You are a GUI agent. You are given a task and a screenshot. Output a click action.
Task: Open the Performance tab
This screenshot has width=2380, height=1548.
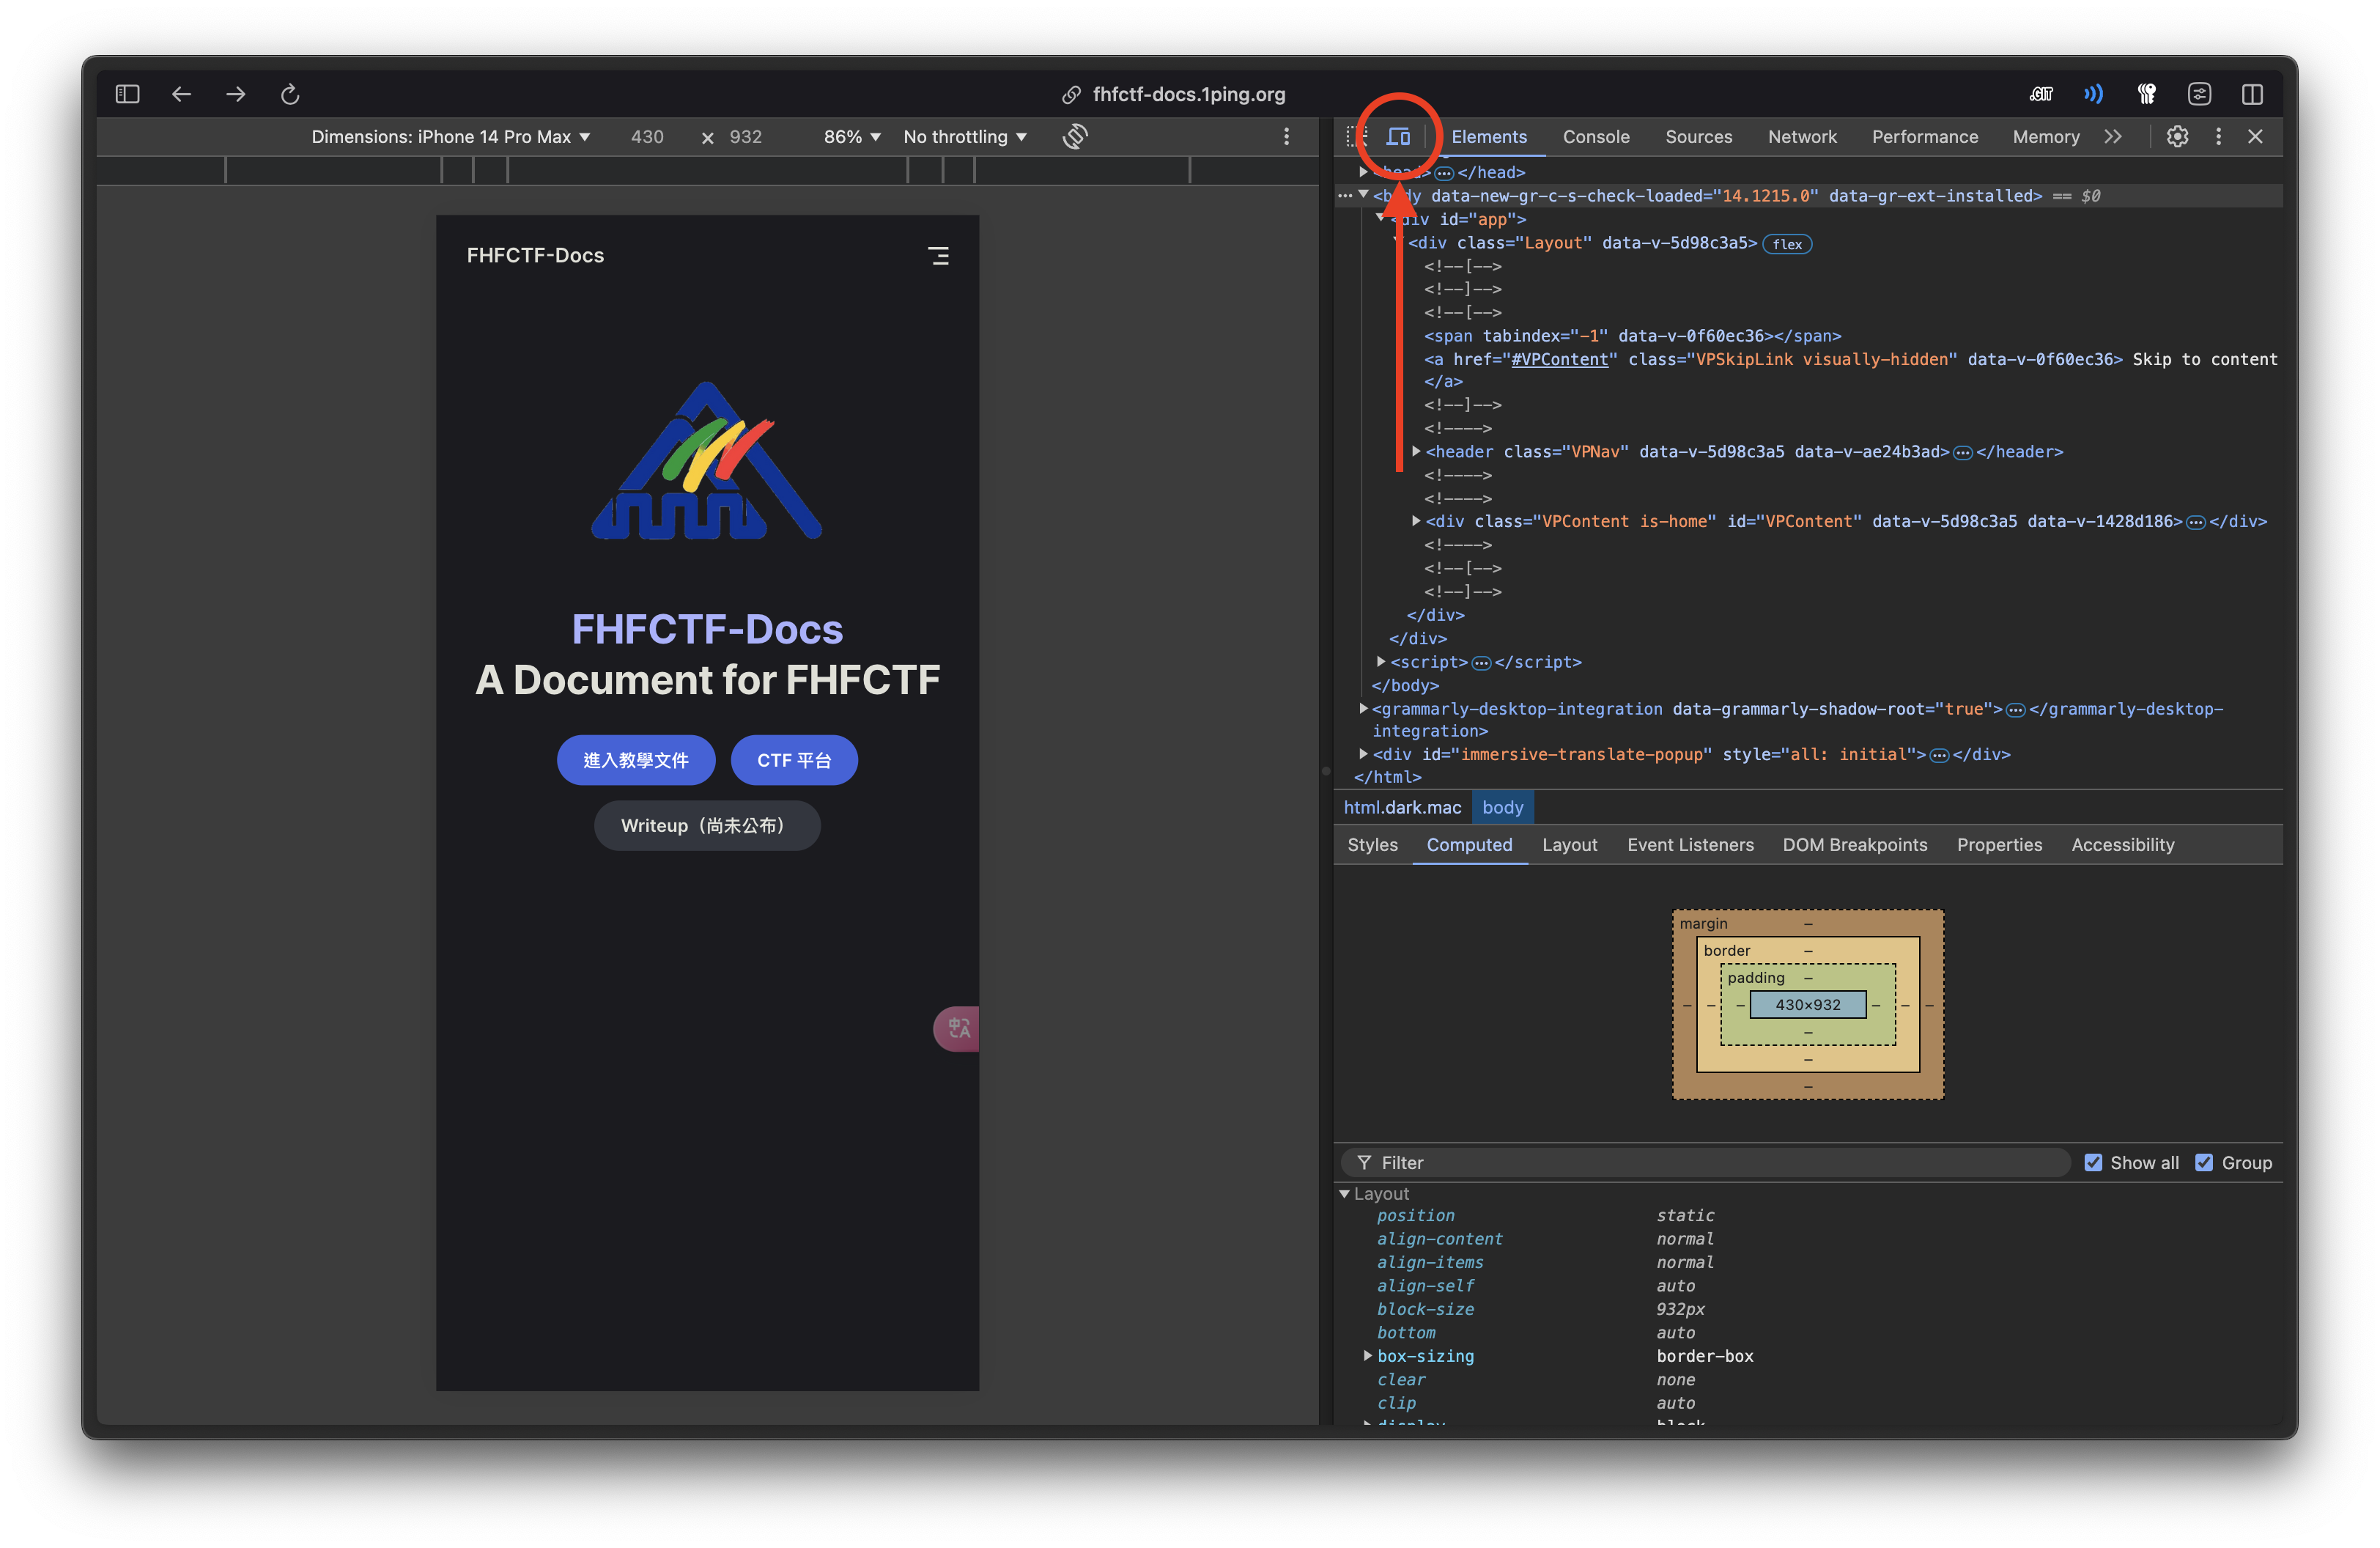[1925, 137]
